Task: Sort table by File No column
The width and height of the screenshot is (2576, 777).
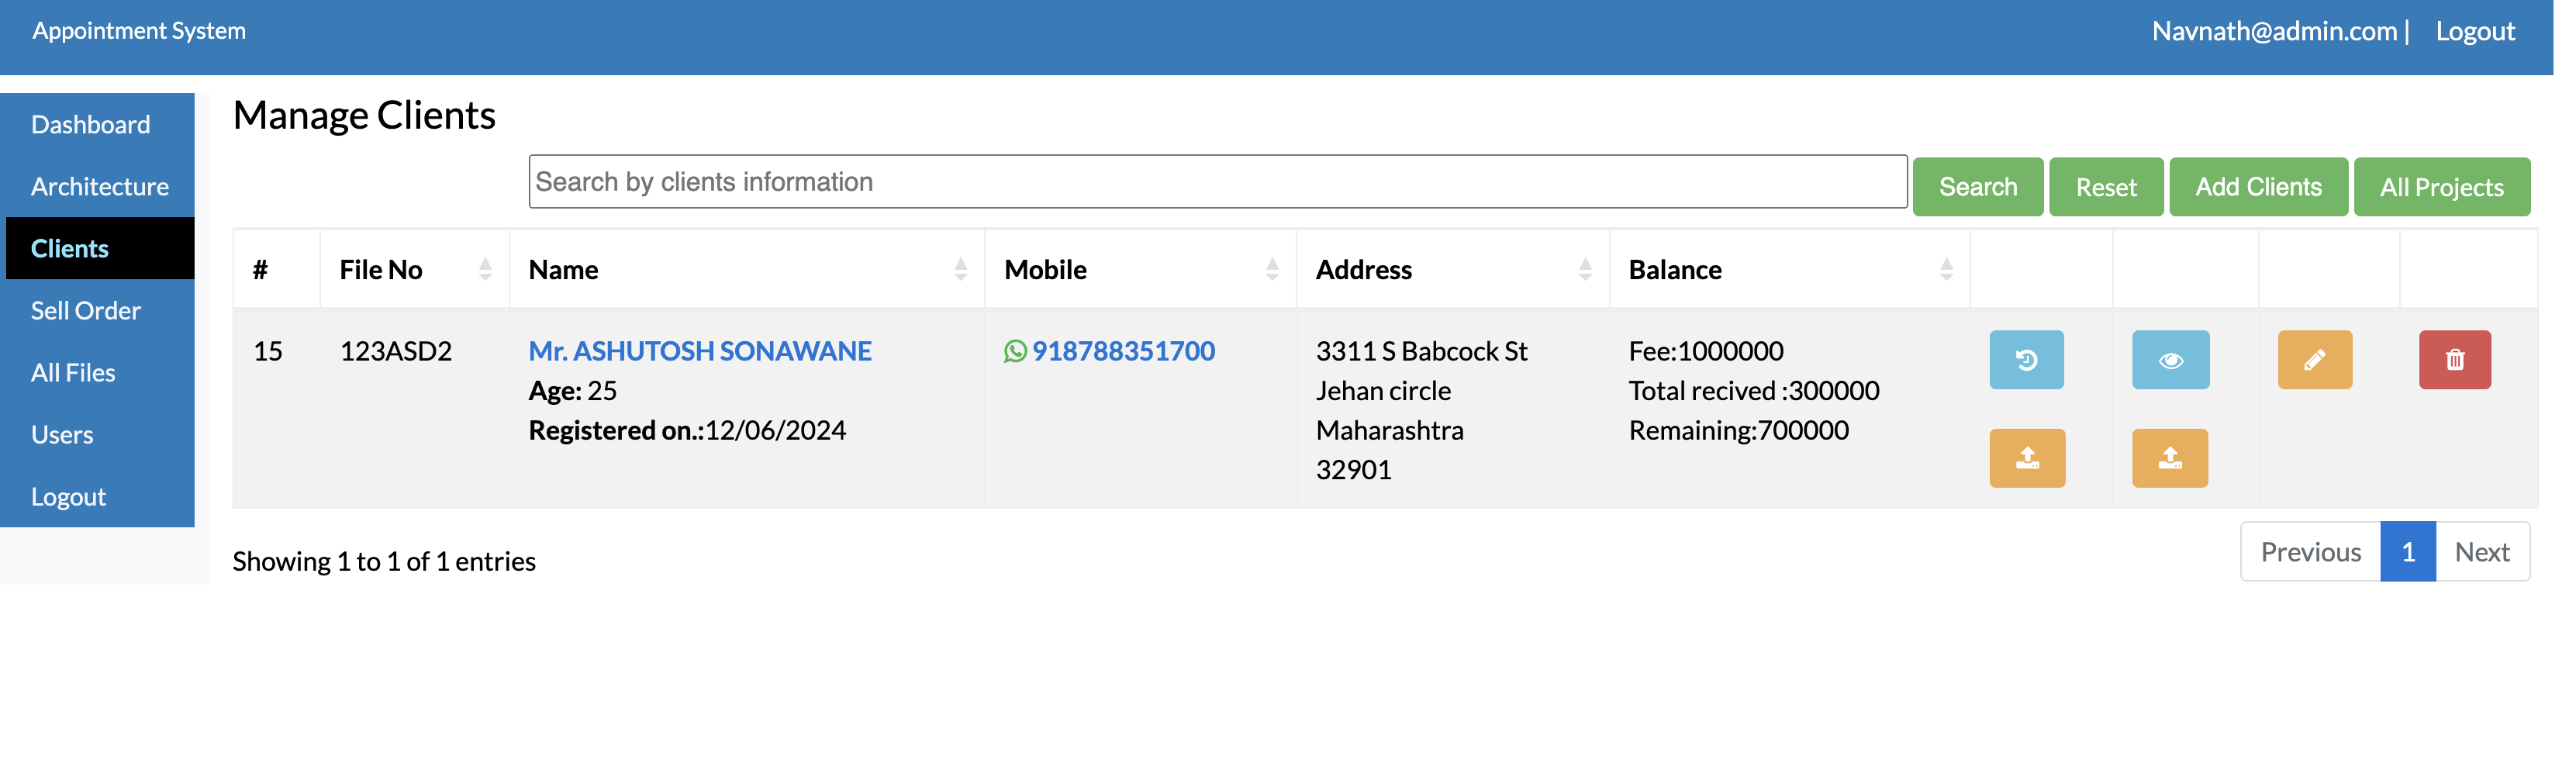Action: coord(485,270)
